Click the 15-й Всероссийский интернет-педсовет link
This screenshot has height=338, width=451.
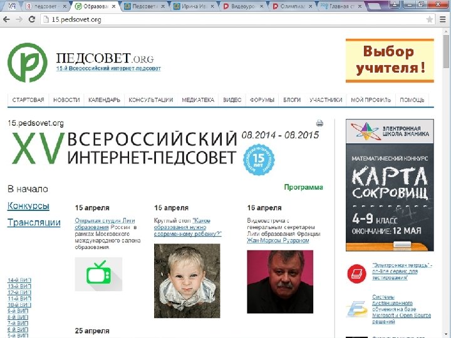click(108, 68)
